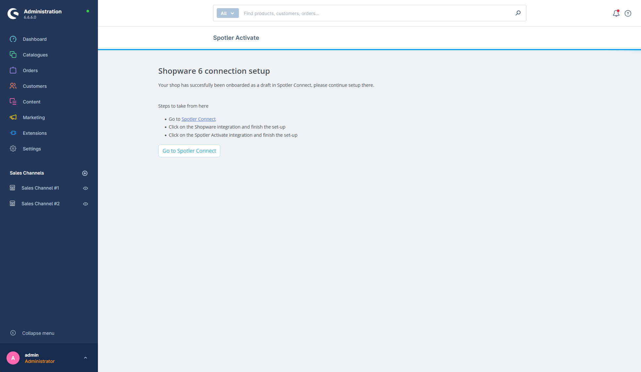Expand the admin user menu chevron

[x=86, y=358]
